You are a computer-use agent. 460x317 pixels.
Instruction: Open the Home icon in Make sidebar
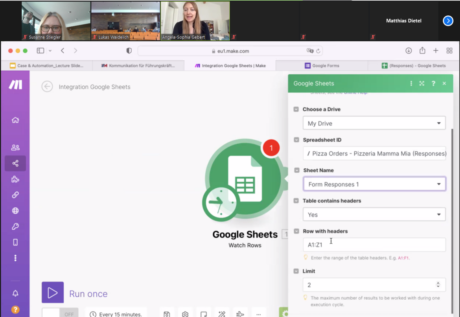[15, 120]
